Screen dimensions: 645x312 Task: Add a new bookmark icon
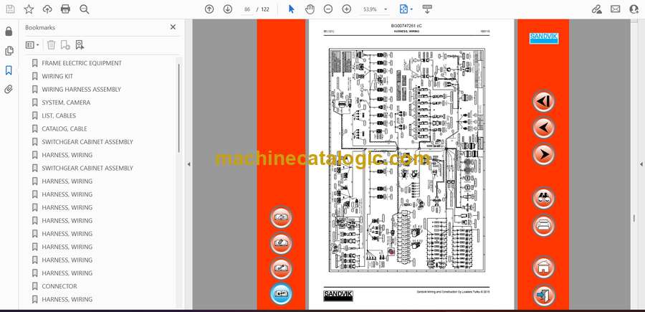coord(65,45)
